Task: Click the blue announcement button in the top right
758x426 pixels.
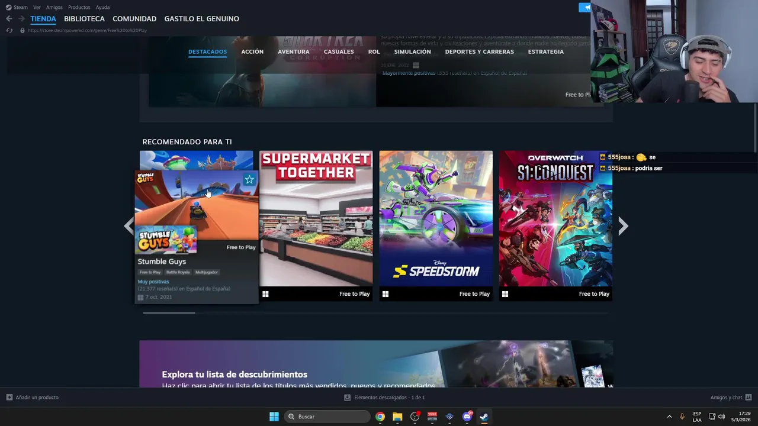Action: pyautogui.click(x=585, y=7)
